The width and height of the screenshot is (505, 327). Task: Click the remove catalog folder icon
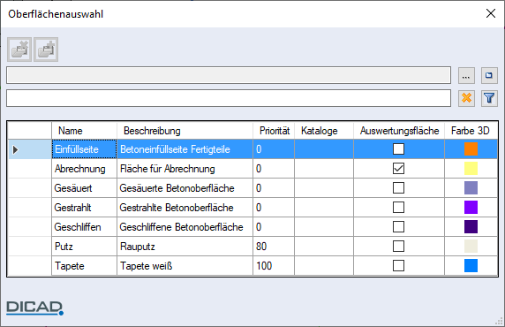[19, 49]
